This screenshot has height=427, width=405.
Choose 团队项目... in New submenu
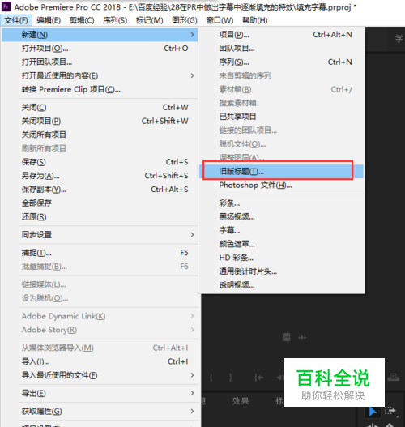point(282,48)
